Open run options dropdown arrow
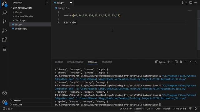The width and height of the screenshot is (200, 112). coord(186,3)
